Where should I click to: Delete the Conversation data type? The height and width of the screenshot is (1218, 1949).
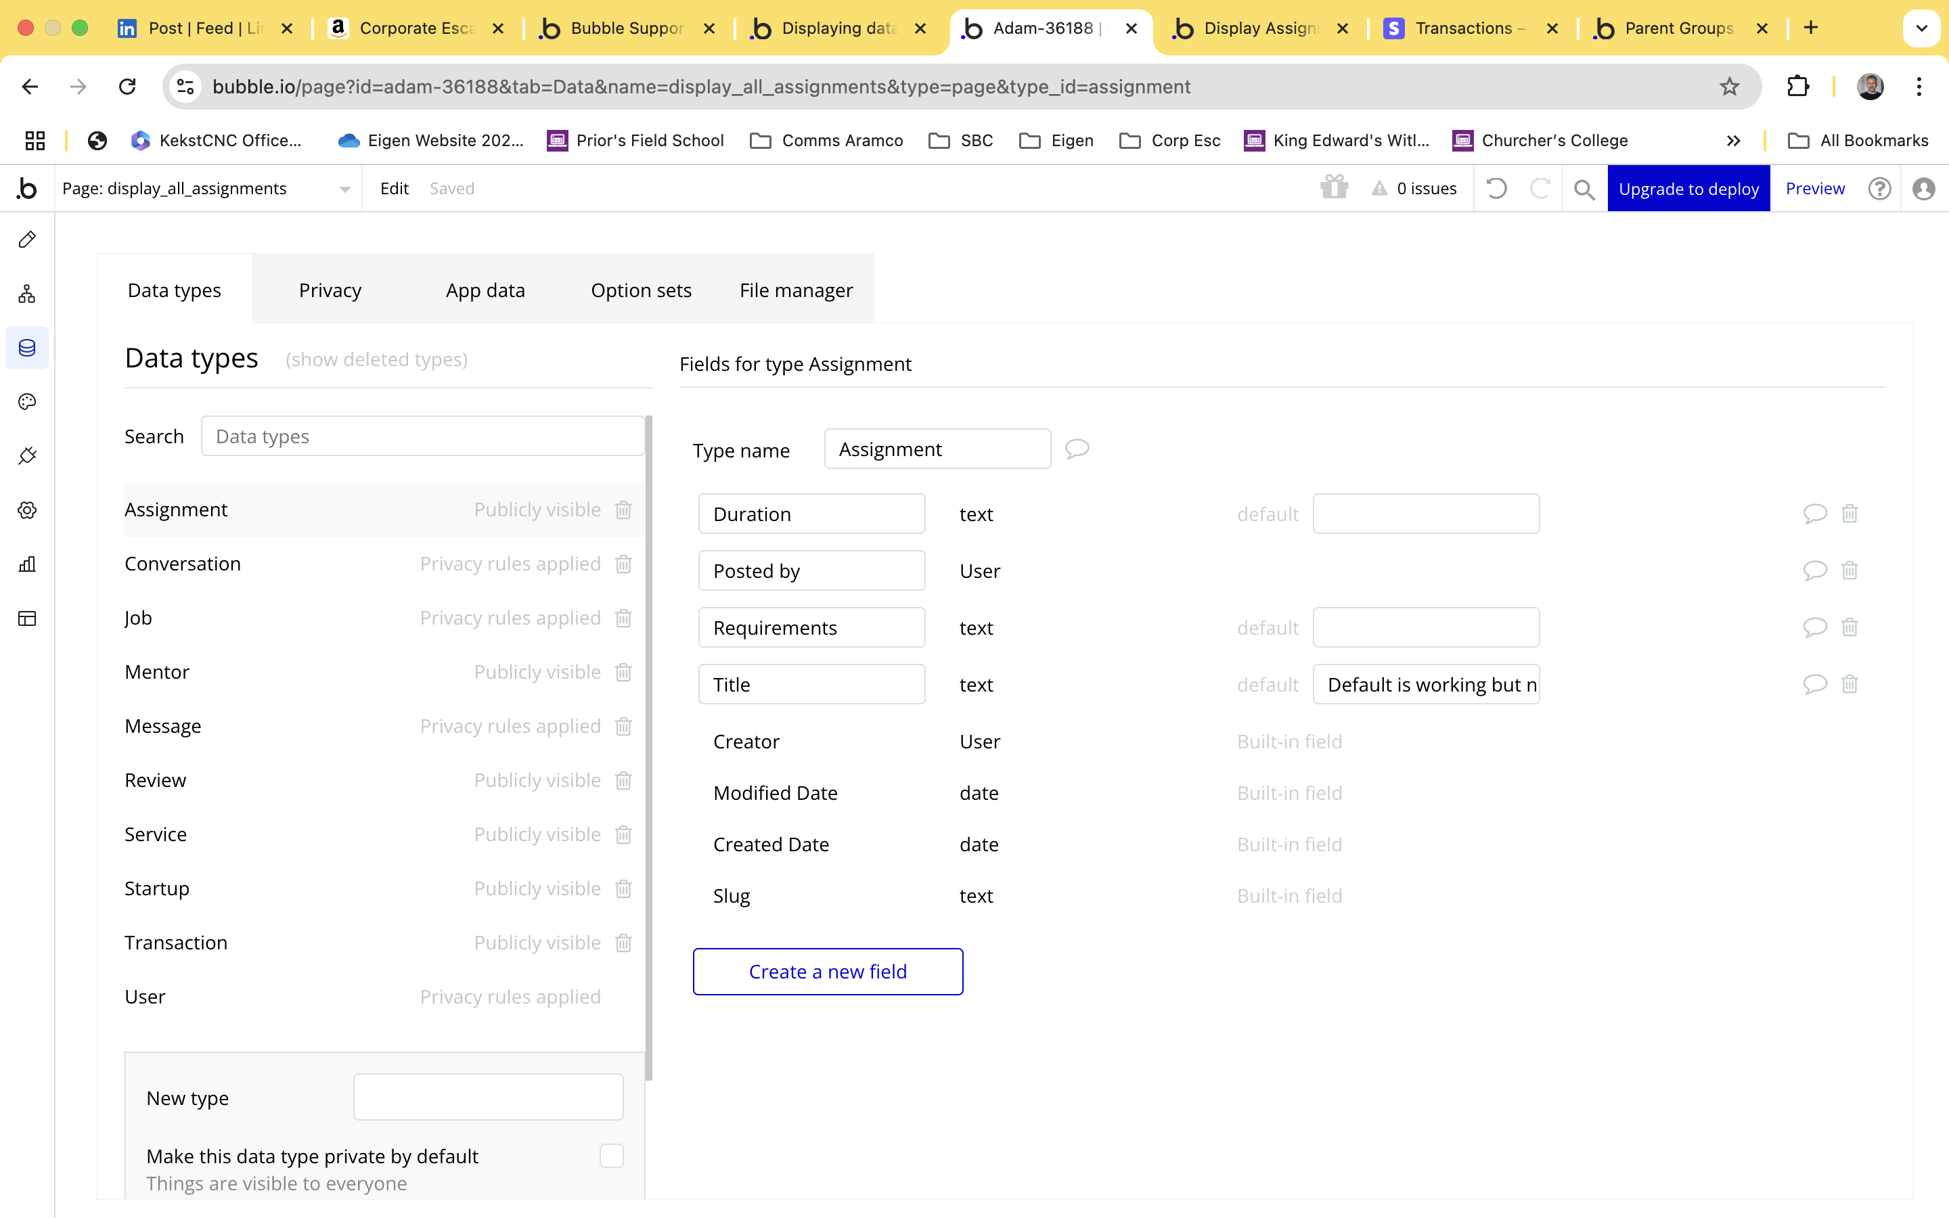click(623, 564)
